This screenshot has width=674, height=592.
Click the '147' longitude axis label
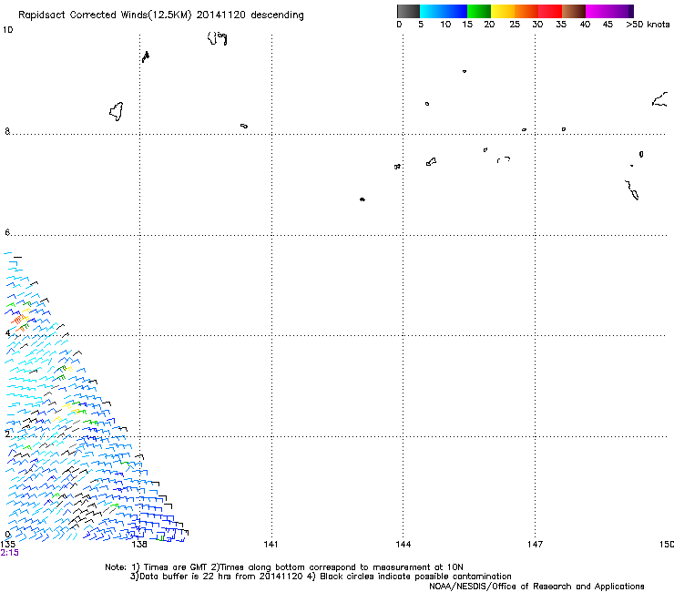[535, 545]
